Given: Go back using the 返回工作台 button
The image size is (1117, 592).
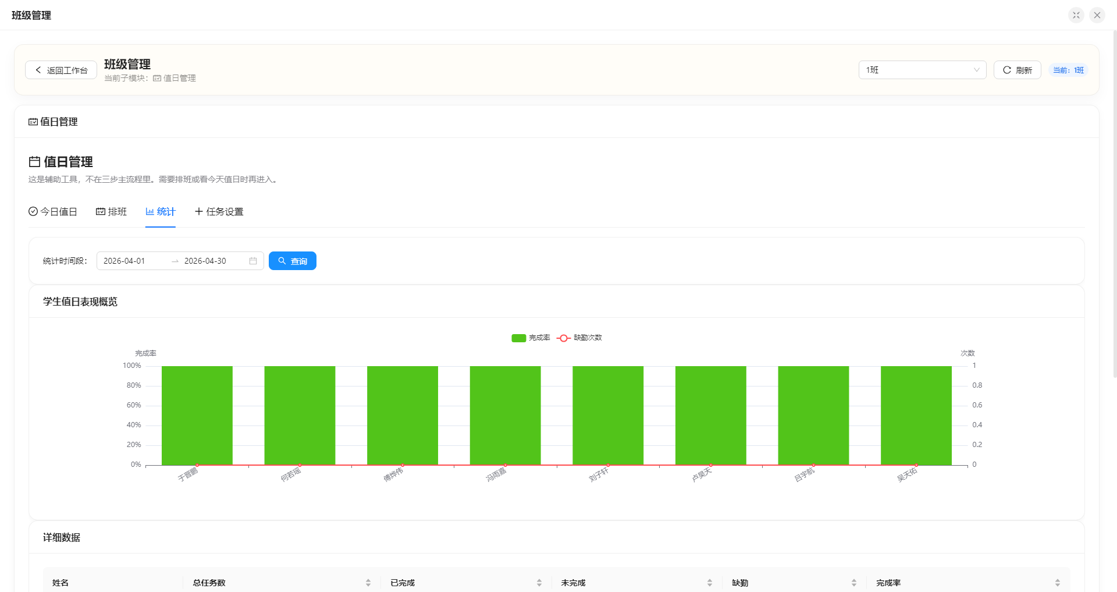Looking at the screenshot, I should [61, 70].
